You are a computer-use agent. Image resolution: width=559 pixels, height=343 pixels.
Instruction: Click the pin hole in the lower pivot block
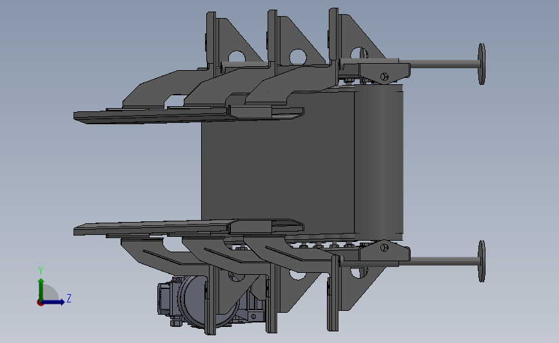click(x=384, y=248)
